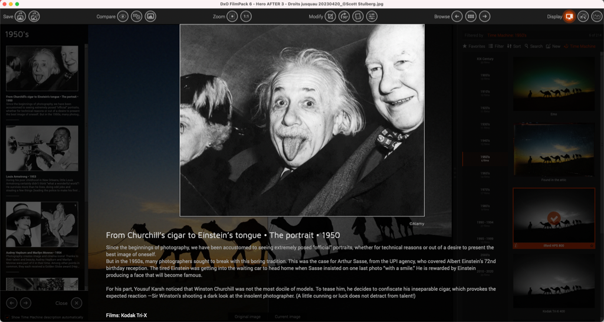Select the XIX Century era
Image resolution: width=604 pixels, height=322 pixels.
(485, 59)
